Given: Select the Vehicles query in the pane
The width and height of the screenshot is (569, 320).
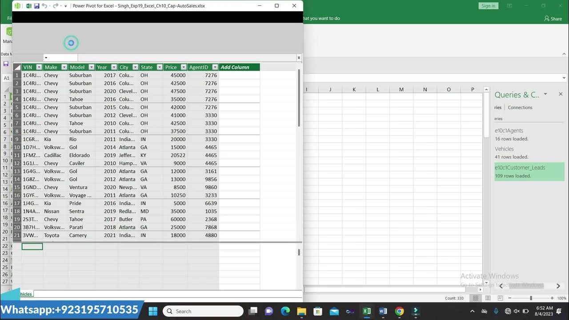Looking at the screenshot, I should 529,153.
